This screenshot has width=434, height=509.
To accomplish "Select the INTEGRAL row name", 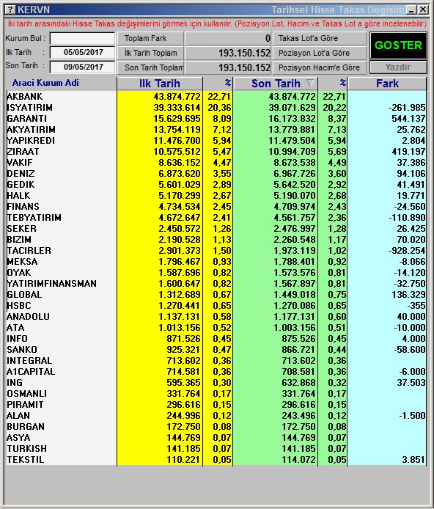I will pos(29,361).
